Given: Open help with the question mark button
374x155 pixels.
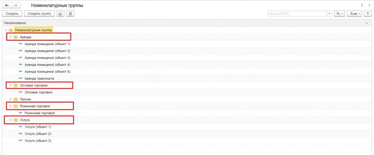Looking at the screenshot, I should pyautogui.click(x=368, y=13).
